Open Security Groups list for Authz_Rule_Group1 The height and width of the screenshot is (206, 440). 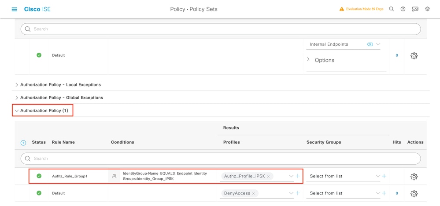click(x=344, y=176)
